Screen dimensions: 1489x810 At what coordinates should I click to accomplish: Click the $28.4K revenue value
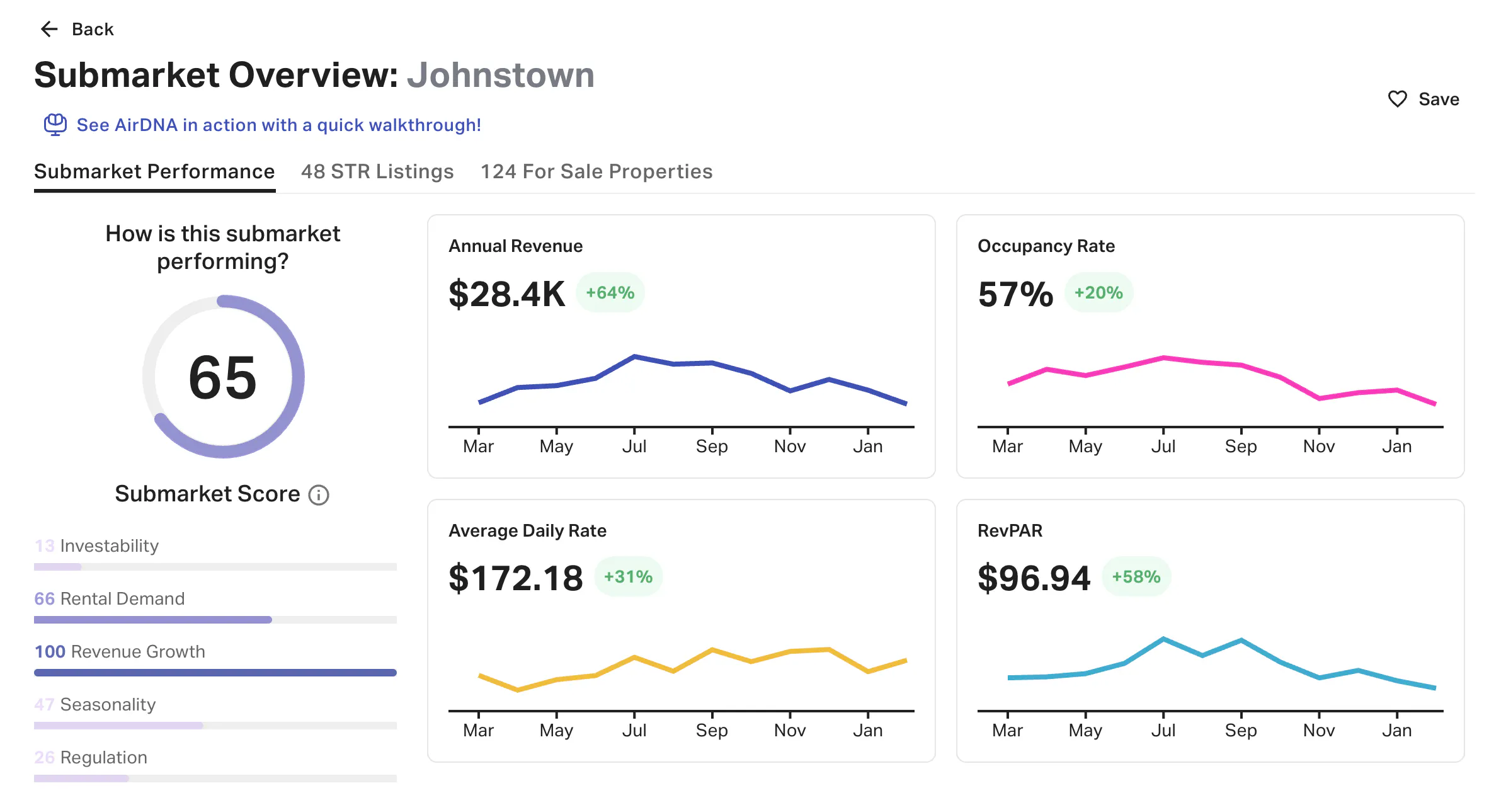tap(507, 294)
